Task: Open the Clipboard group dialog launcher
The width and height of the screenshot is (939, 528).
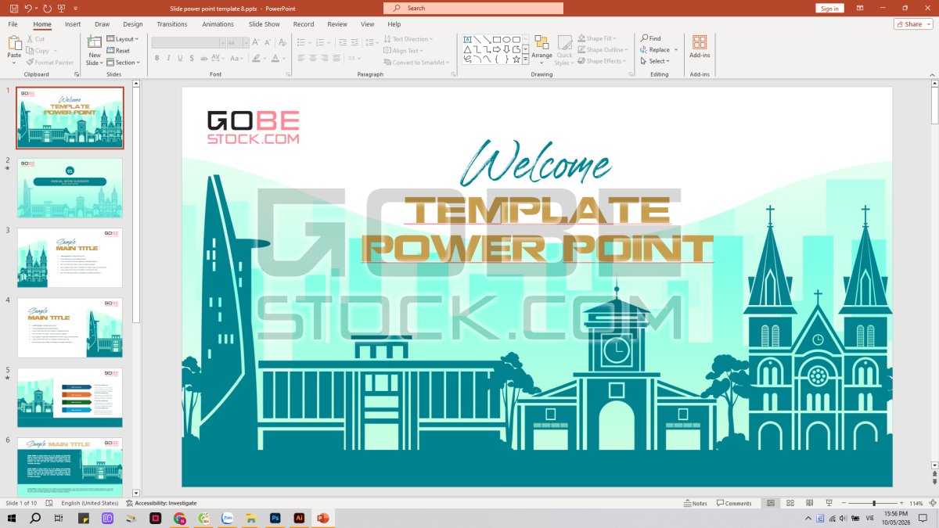Action: click(77, 74)
